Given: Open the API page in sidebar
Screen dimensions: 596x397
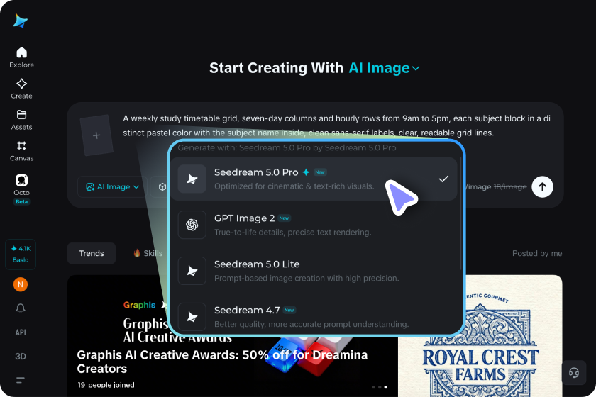Looking at the screenshot, I should pos(21,332).
